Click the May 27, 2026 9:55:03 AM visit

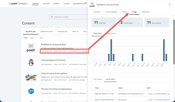104,100
